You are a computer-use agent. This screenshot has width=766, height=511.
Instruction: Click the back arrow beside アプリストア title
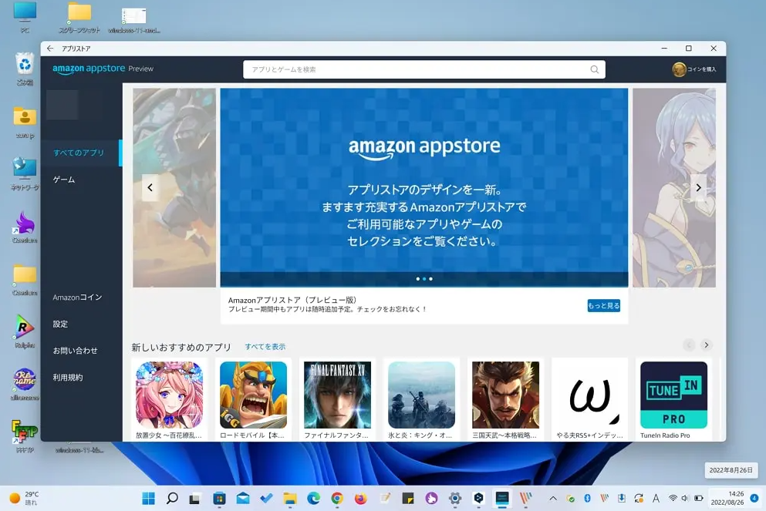50,49
